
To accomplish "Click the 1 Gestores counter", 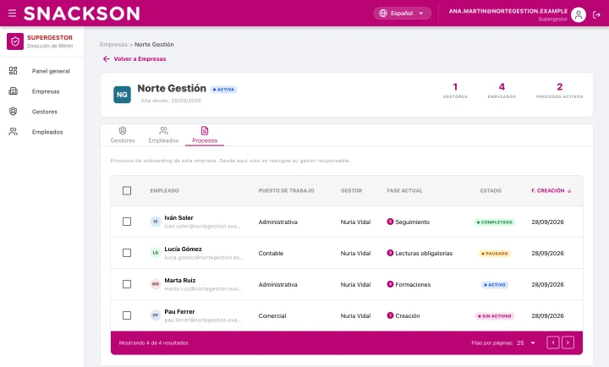I will coord(455,90).
